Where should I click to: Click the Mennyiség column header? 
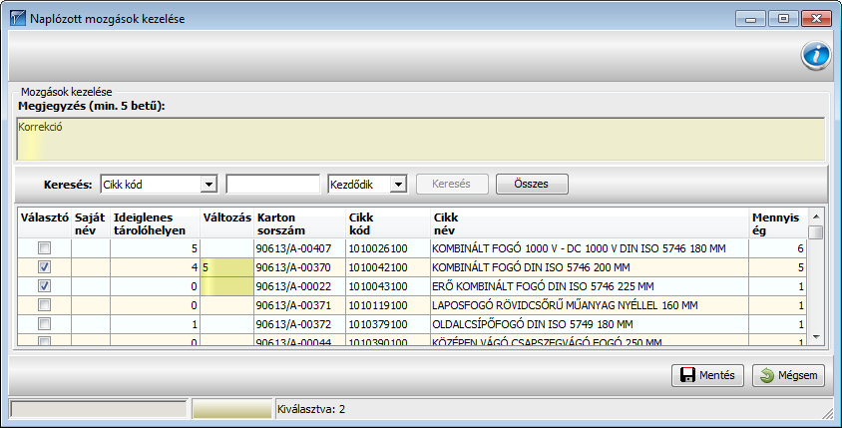[x=778, y=222]
